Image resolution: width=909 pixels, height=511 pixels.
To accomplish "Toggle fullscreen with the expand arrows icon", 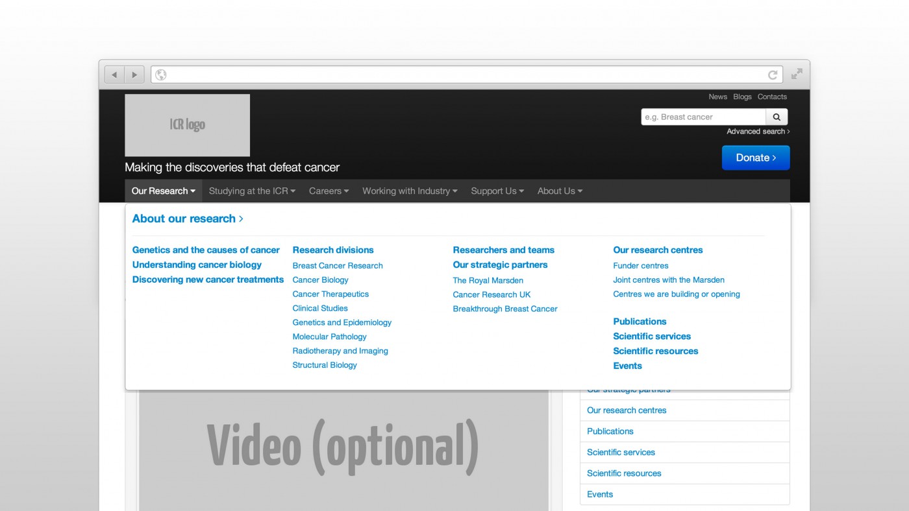I will pos(797,74).
